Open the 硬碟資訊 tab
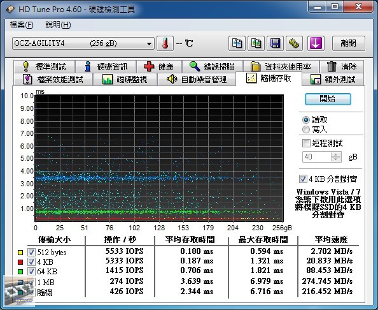 click(106, 66)
